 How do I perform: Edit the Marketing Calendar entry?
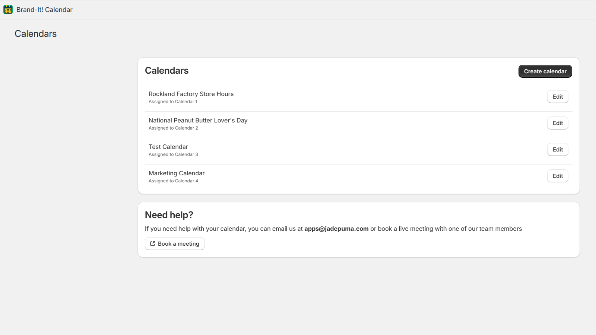click(x=557, y=176)
